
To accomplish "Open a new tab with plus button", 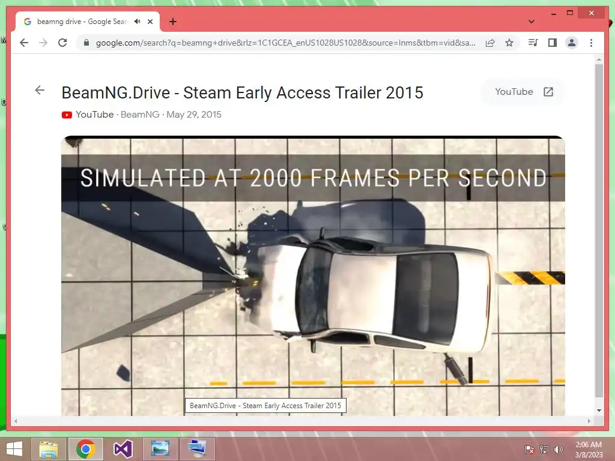I will pos(173,22).
